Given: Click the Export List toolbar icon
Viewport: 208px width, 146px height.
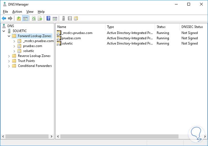Looking at the screenshot, I should (x=40, y=18).
